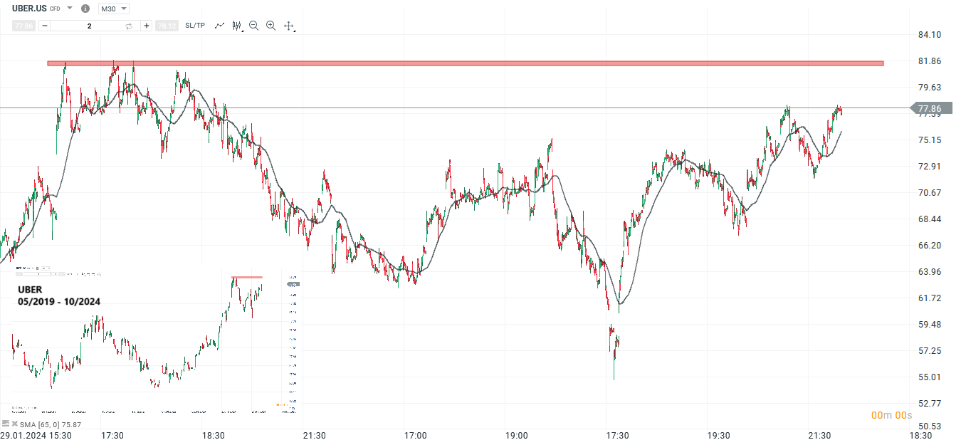Activate the chart pan tool
The height and width of the screenshot is (445, 956).
[x=288, y=25]
